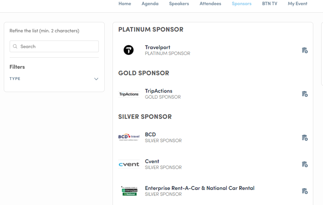The image size is (323, 205).
Task: Click add-company icon for Enterprise Rent-A-Car
Action: 305,191
